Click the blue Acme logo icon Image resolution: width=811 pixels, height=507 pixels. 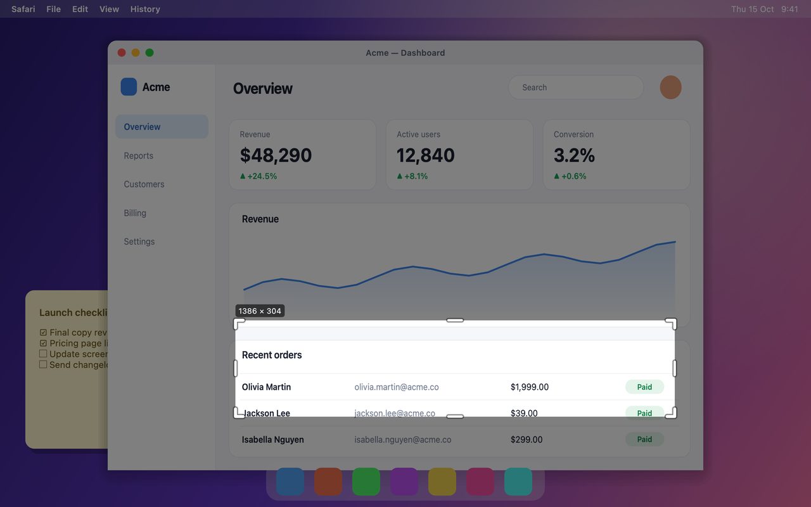129,87
